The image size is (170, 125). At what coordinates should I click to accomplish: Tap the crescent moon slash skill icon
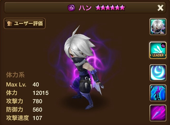(158, 73)
